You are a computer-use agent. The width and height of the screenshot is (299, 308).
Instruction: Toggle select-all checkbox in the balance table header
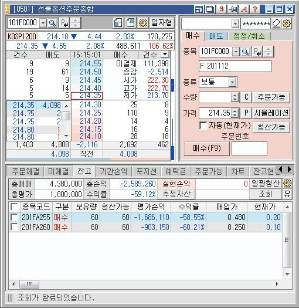[14, 207]
